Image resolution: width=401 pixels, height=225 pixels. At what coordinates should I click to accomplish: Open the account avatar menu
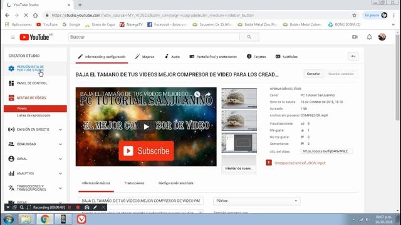coord(382,37)
